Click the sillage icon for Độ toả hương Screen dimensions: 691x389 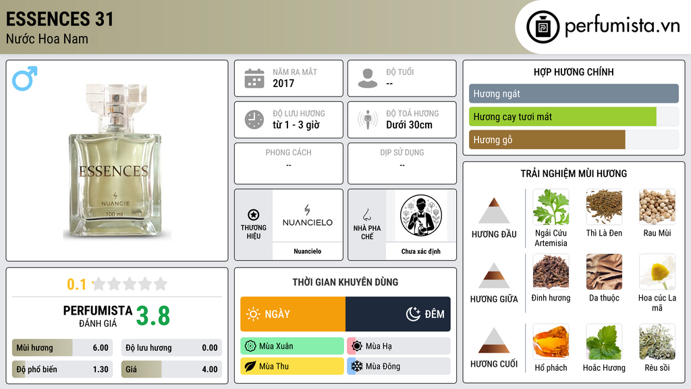368,120
